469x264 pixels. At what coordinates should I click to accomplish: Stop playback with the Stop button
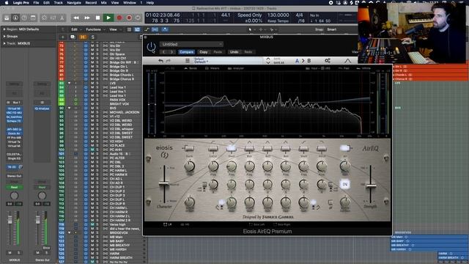pyautogui.click(x=97, y=18)
